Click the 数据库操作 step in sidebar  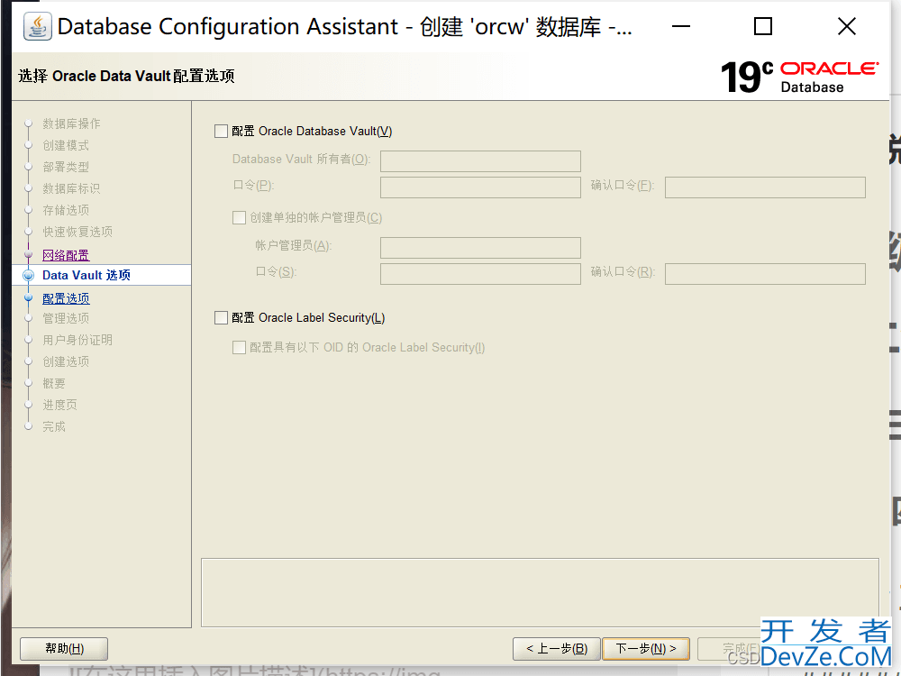pos(71,123)
